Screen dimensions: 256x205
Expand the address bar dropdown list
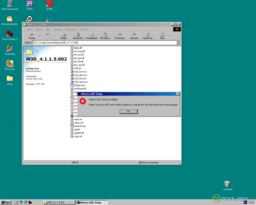click(x=178, y=43)
